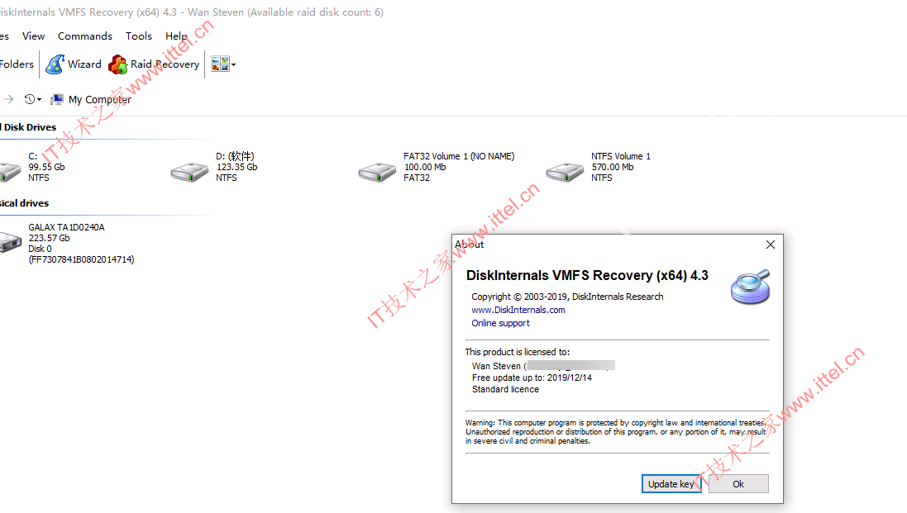Expand the view mode dropdown arrow
This screenshot has width=907, height=513.
[234, 64]
